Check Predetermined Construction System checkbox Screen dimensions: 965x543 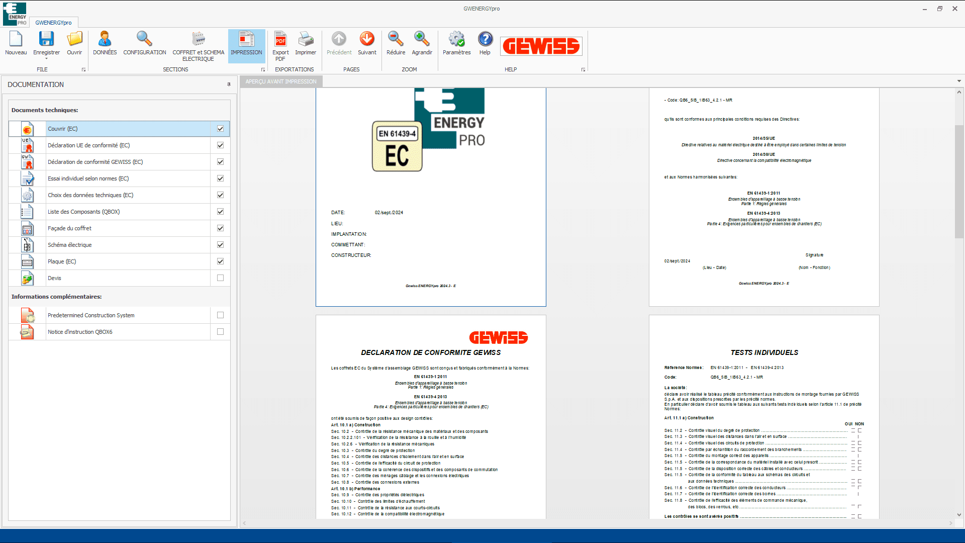tap(220, 315)
